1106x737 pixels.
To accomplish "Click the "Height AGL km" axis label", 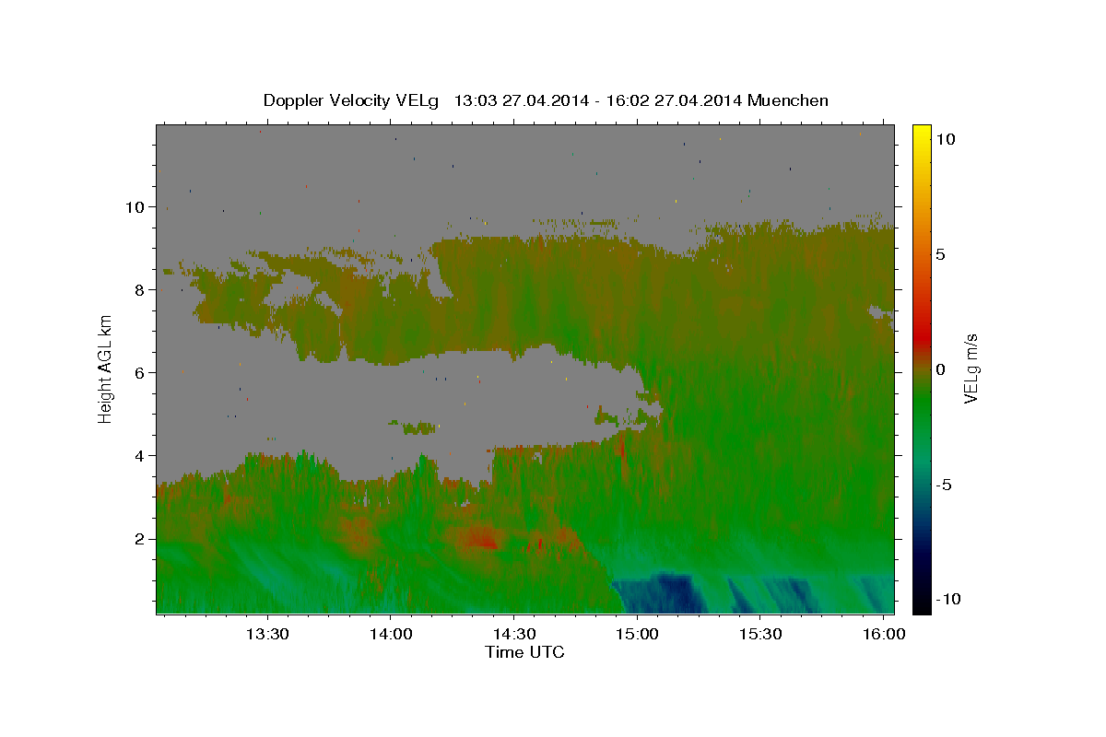I will [105, 368].
